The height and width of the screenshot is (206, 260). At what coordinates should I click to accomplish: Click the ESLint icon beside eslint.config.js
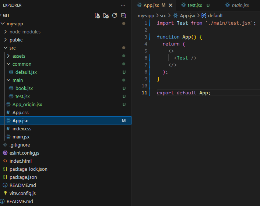[x=5, y=153]
